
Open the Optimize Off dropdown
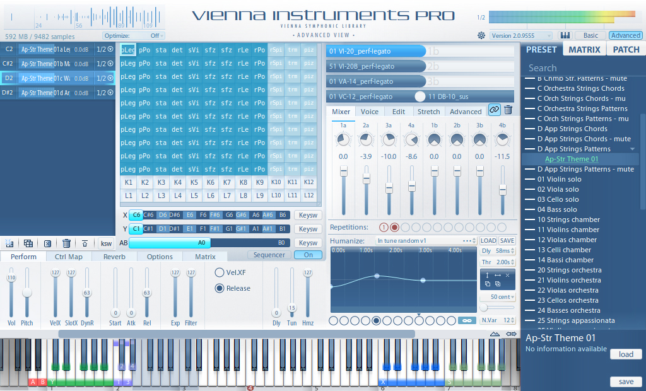point(134,36)
